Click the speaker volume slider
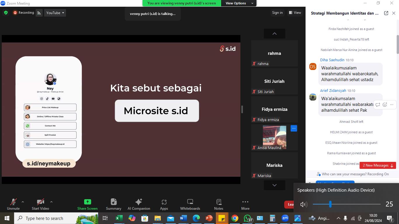 pos(346,204)
